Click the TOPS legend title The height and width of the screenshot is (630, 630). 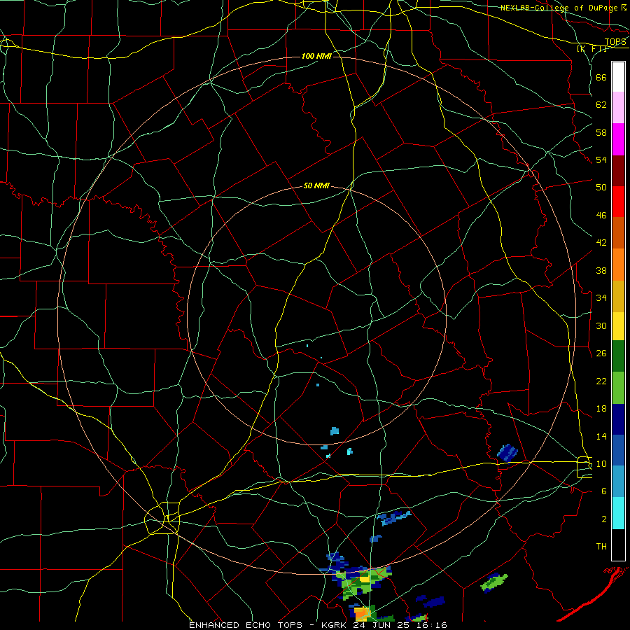click(615, 42)
